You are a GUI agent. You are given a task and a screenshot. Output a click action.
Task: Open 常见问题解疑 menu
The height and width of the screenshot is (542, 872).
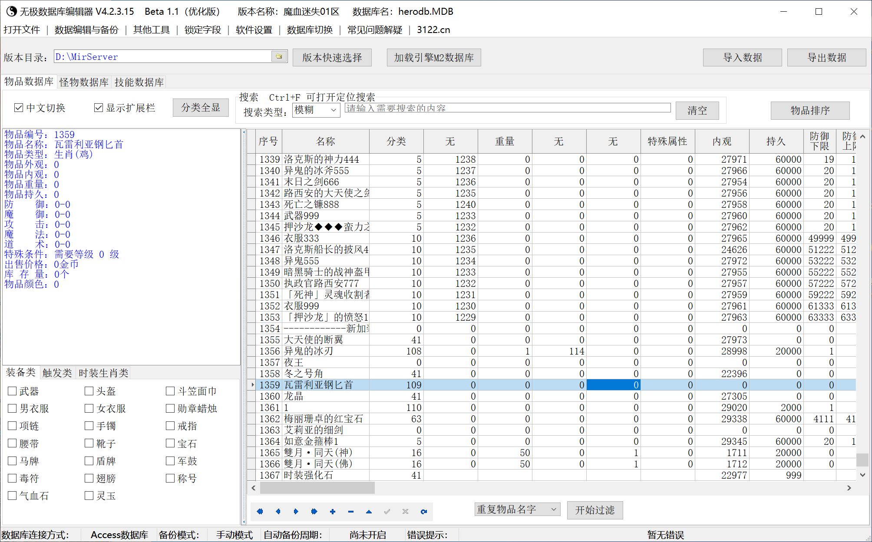pyautogui.click(x=375, y=30)
